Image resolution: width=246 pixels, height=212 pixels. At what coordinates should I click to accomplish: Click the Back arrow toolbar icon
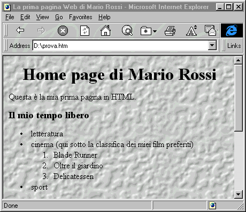(20, 30)
